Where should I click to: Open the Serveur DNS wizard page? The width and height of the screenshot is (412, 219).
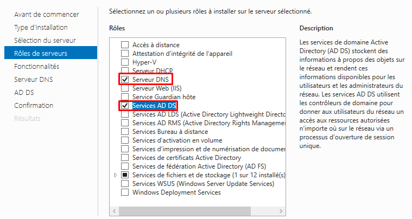coord(34,79)
